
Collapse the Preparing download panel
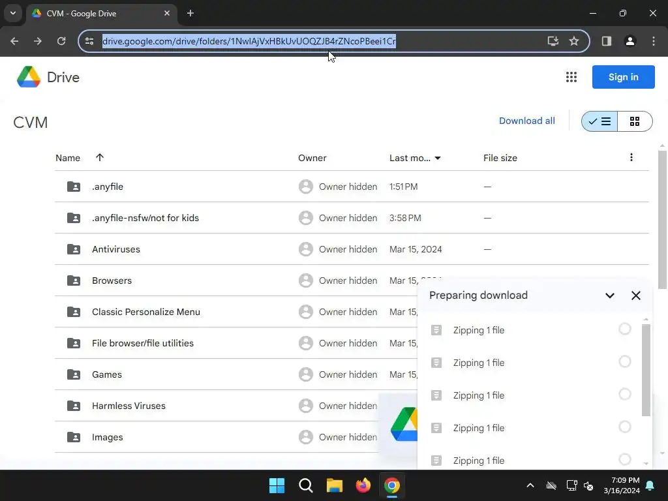(610, 296)
